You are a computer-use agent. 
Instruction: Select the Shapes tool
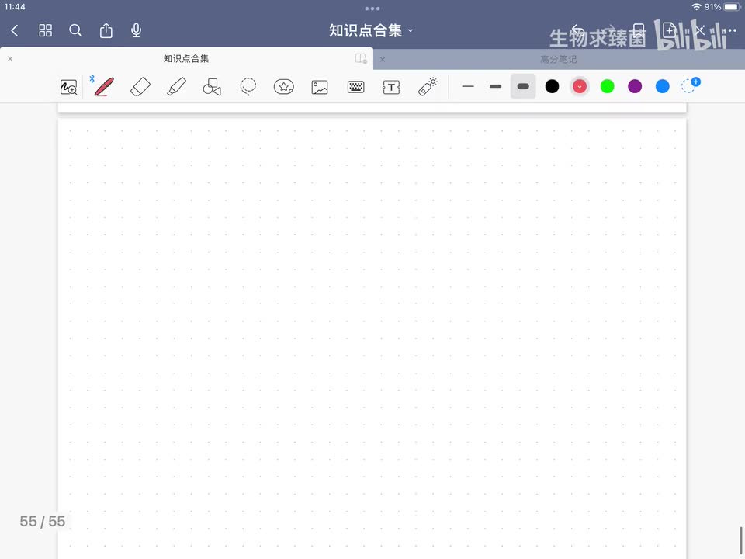(x=212, y=86)
